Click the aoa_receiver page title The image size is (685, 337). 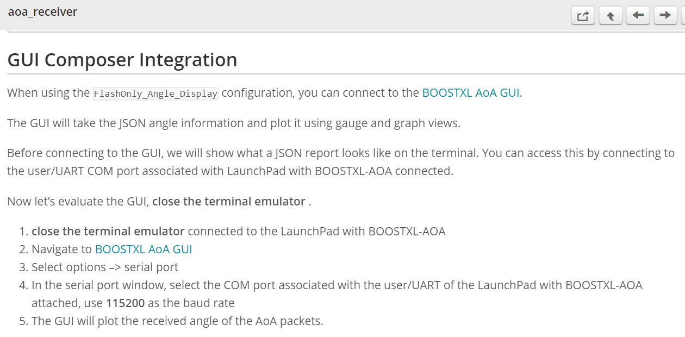pos(42,11)
